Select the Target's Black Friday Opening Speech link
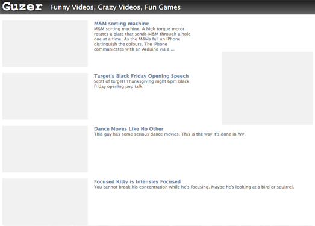Viewport: 315px width, 226px height. pos(141,76)
